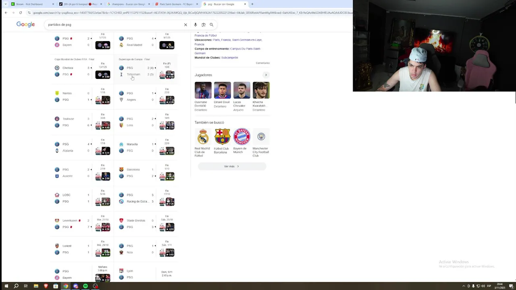Select Khvicha Kvaratskhelia player photo
The width and height of the screenshot is (516, 290).
coord(261,90)
